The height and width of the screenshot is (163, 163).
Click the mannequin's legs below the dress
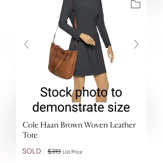point(90,88)
